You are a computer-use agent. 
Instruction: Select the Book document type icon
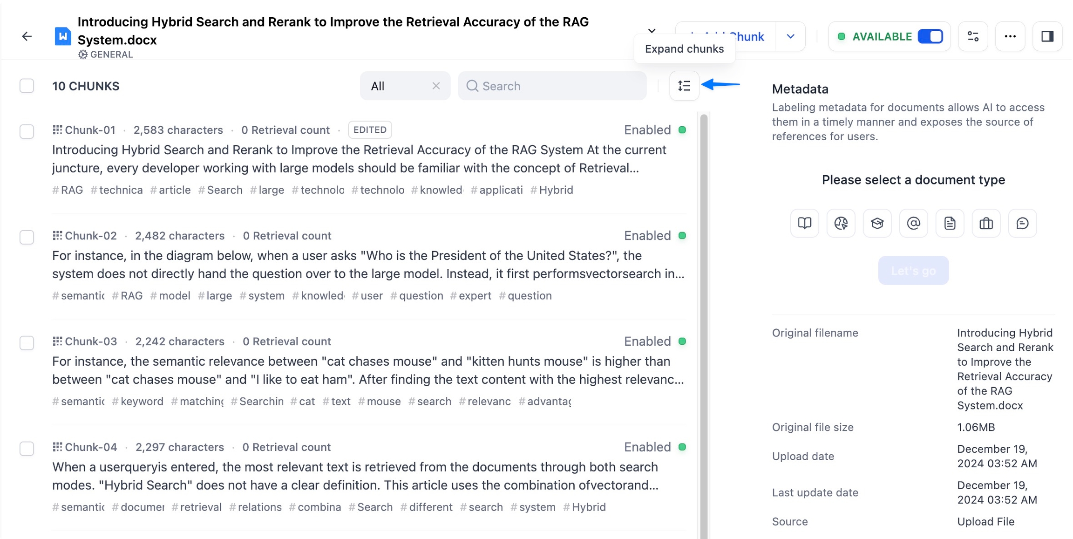pyautogui.click(x=804, y=224)
